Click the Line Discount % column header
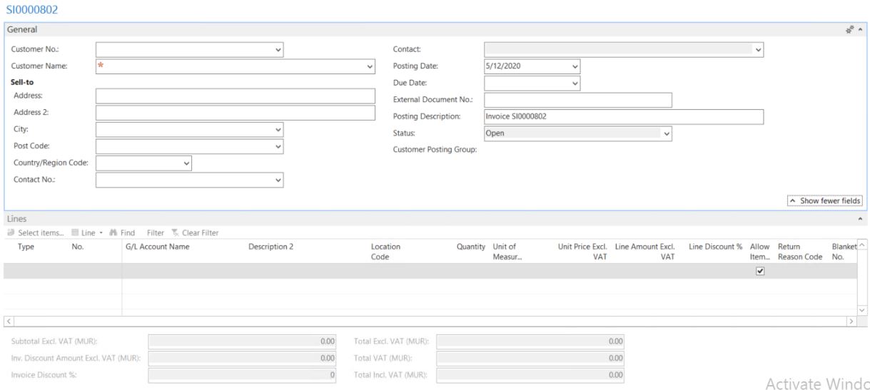The height and width of the screenshot is (390, 870). [x=716, y=247]
